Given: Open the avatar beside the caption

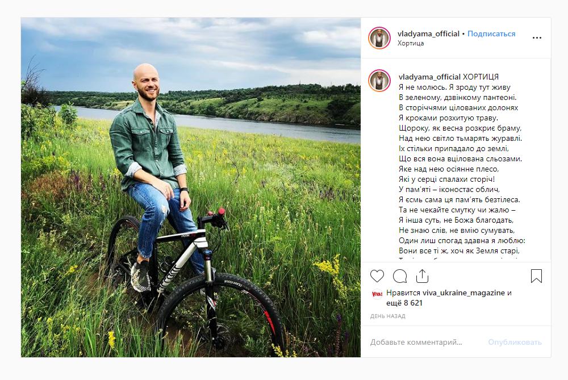Looking at the screenshot, I should (x=379, y=81).
